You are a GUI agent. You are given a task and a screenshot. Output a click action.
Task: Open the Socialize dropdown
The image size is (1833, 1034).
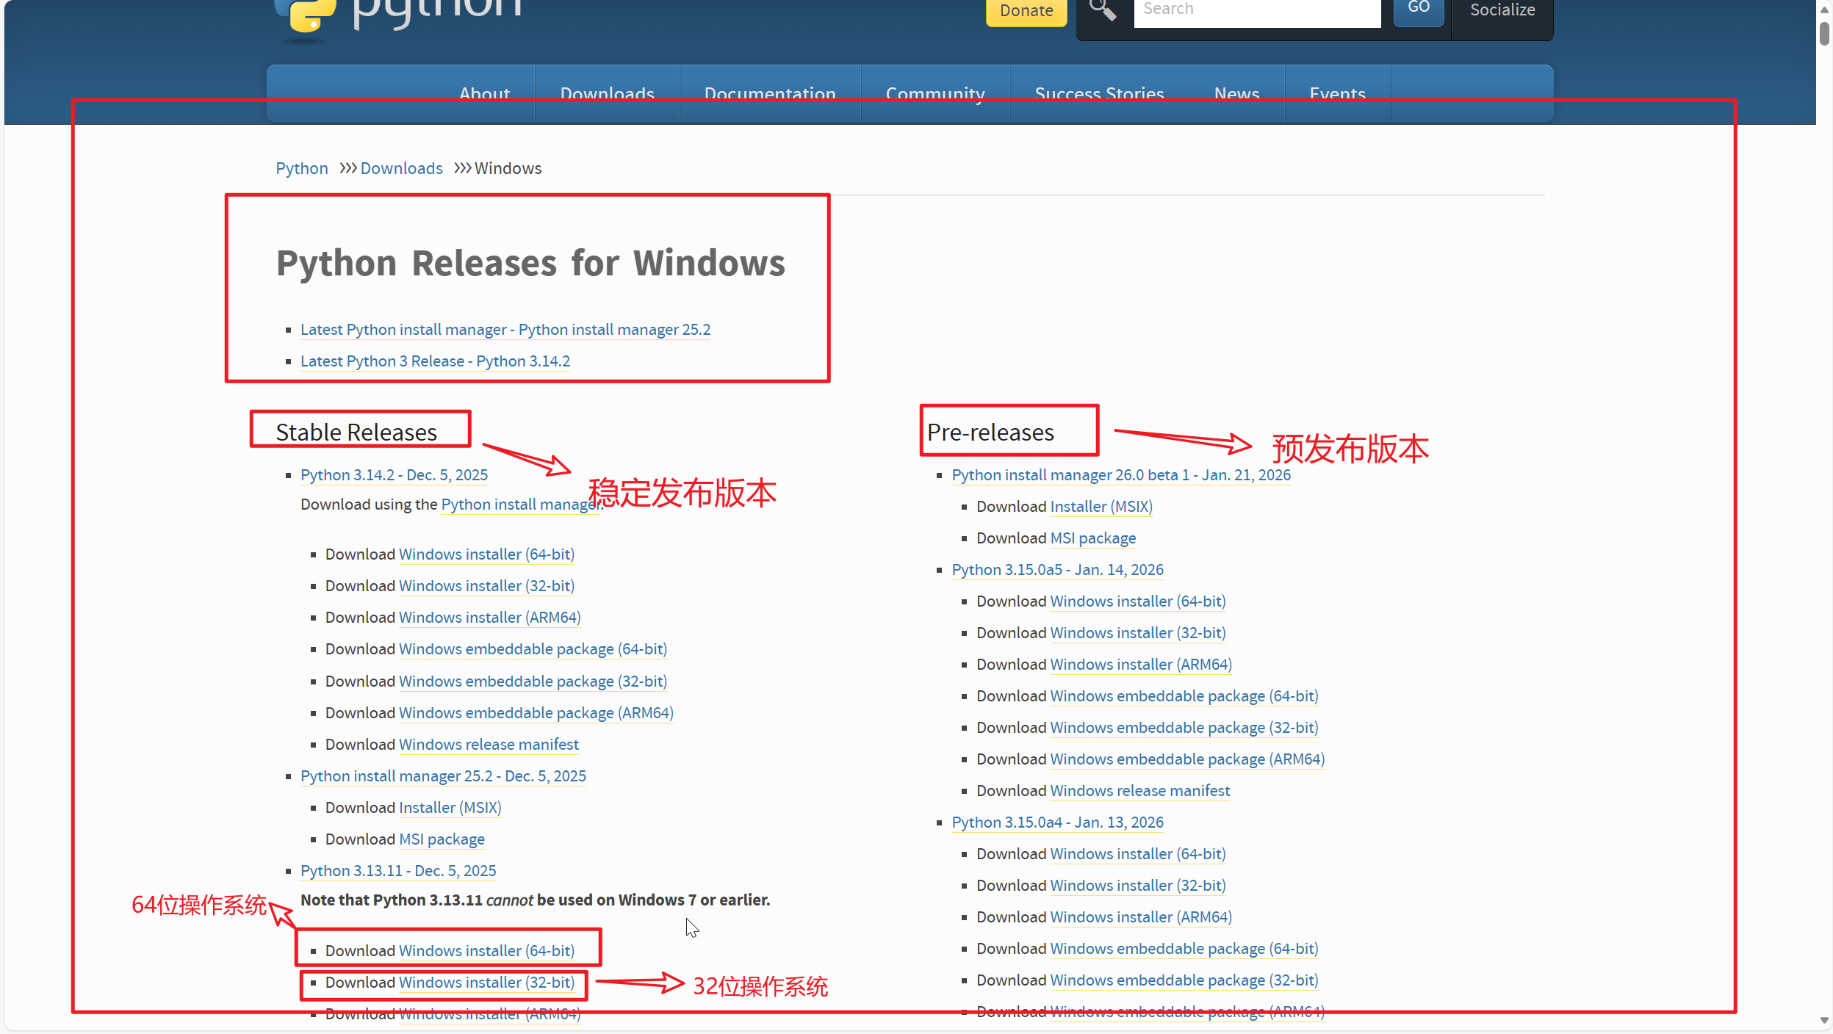[1502, 12]
